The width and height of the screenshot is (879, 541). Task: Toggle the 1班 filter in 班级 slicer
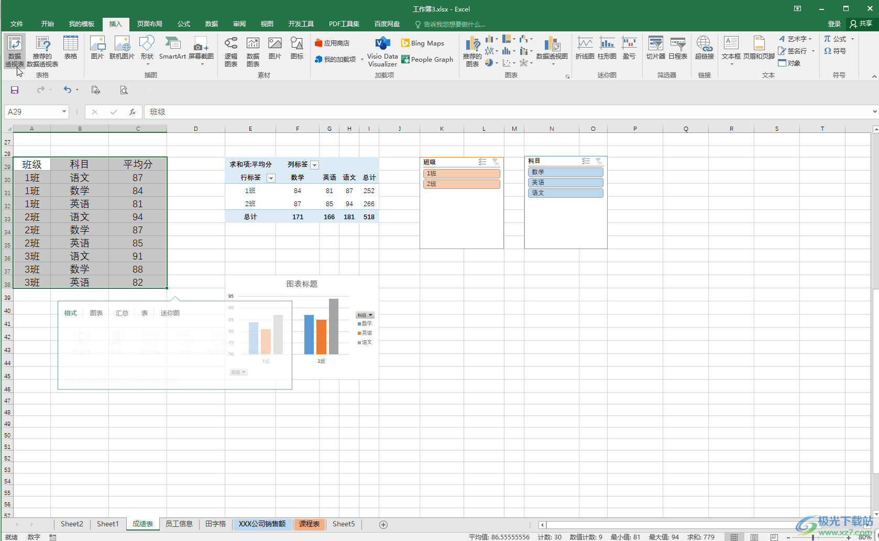pyautogui.click(x=462, y=173)
